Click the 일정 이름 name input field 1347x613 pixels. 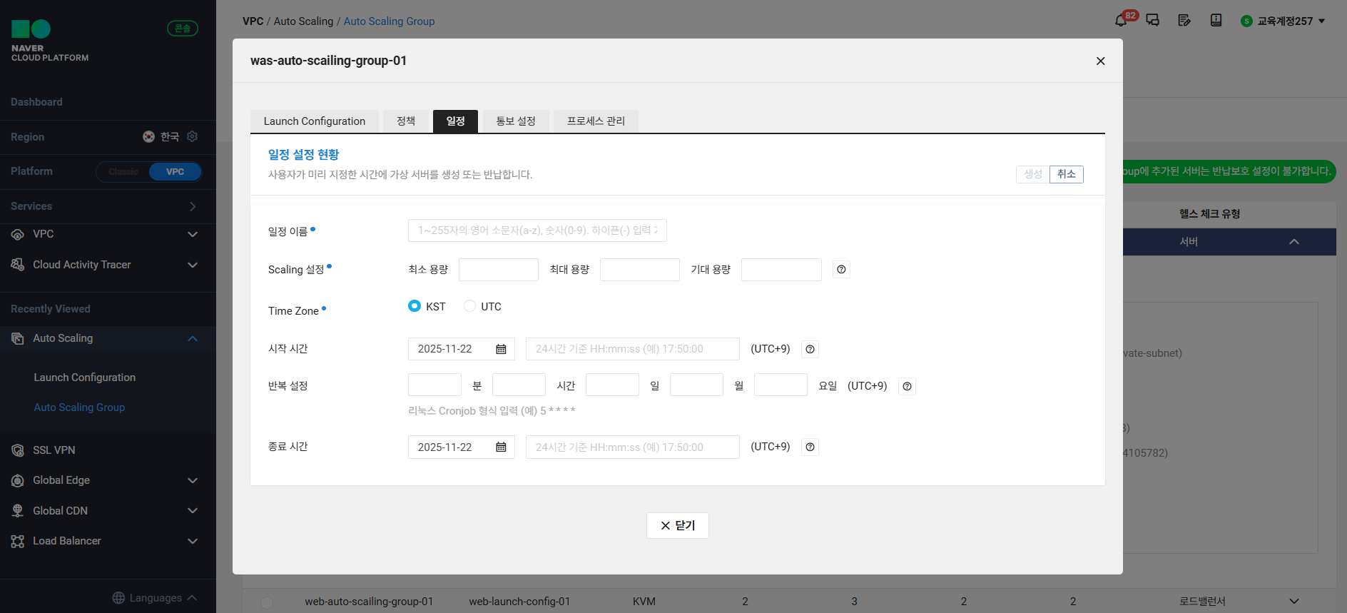537,230
